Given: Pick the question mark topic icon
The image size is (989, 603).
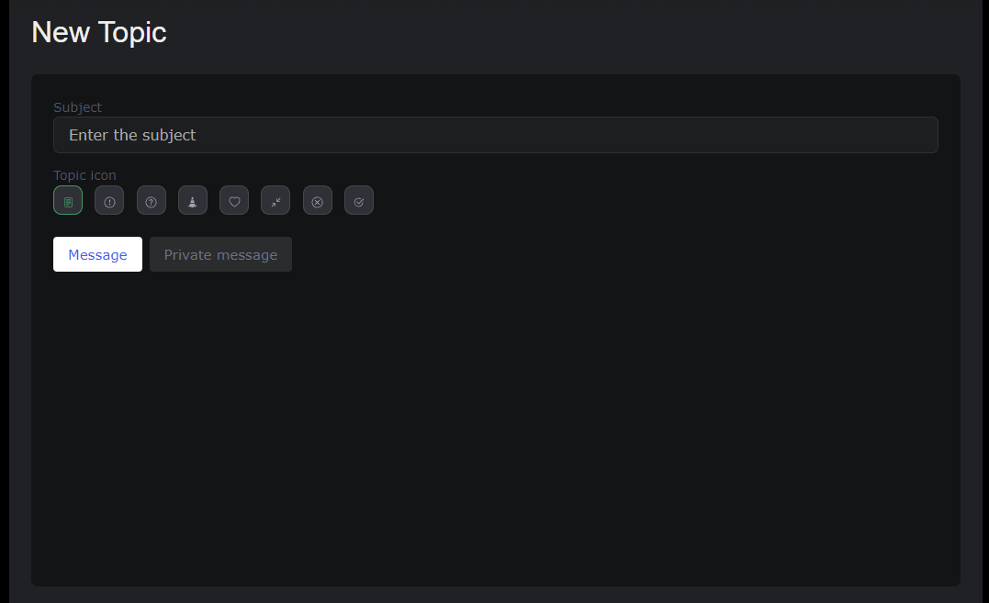Looking at the screenshot, I should pyautogui.click(x=152, y=200).
